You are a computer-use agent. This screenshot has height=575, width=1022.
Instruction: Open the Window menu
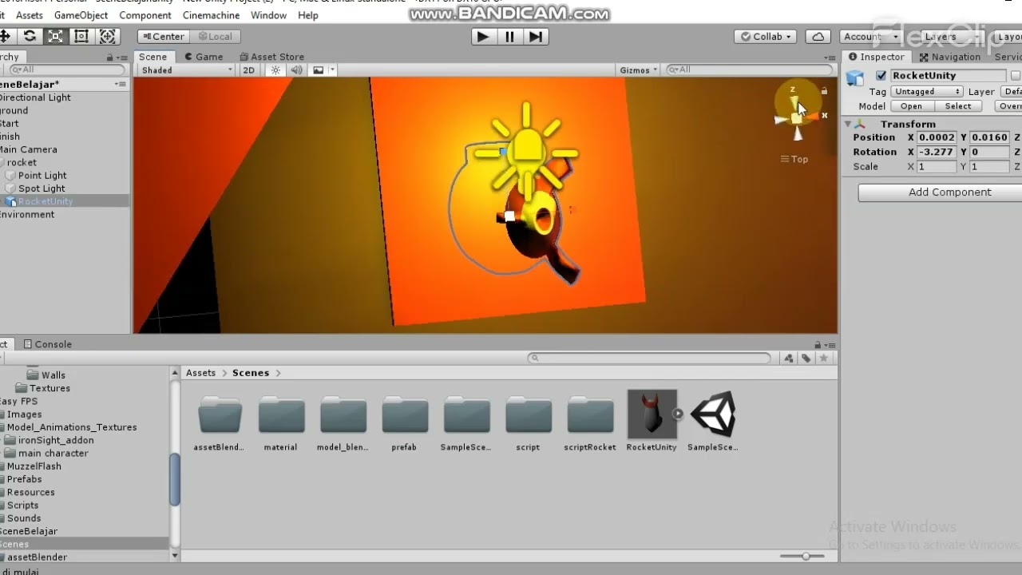(268, 15)
